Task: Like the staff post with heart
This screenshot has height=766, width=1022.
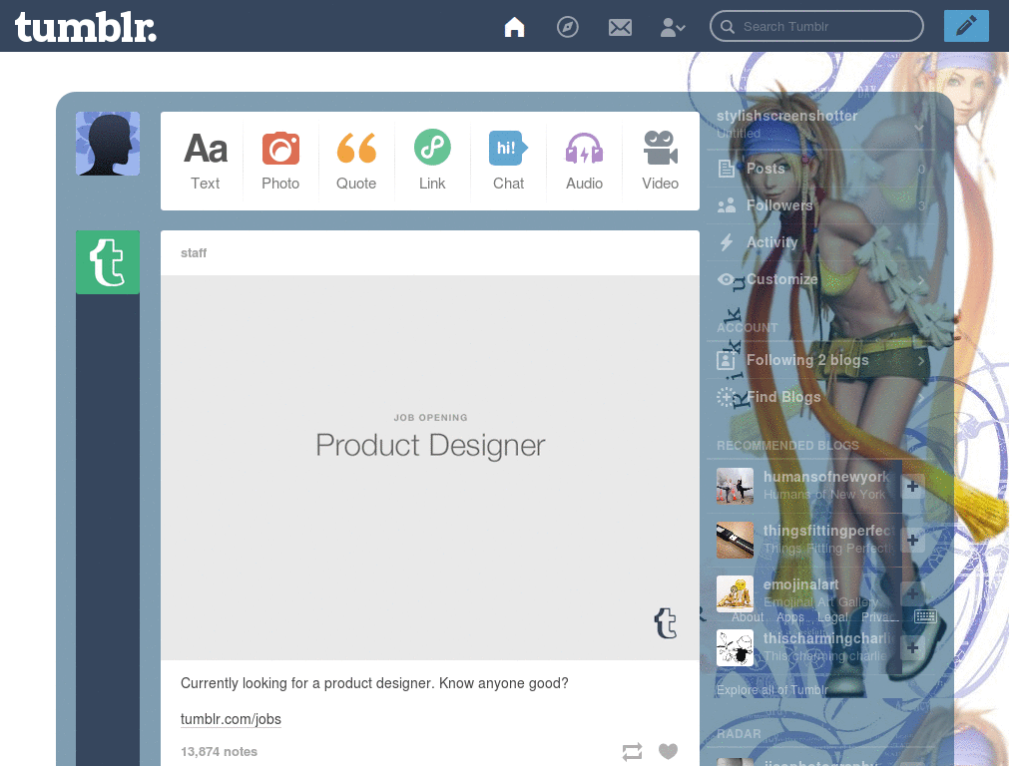Action: point(668,751)
